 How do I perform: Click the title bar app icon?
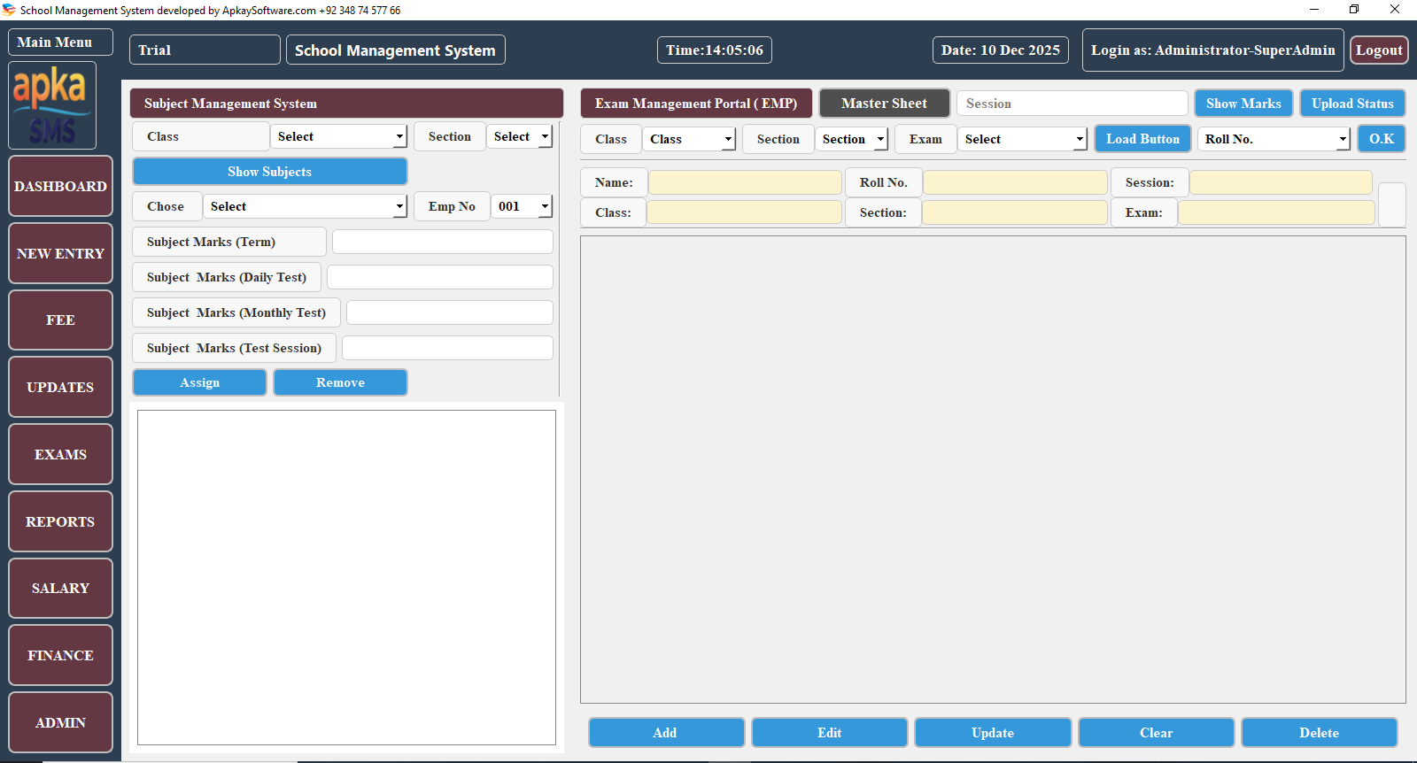coord(9,10)
